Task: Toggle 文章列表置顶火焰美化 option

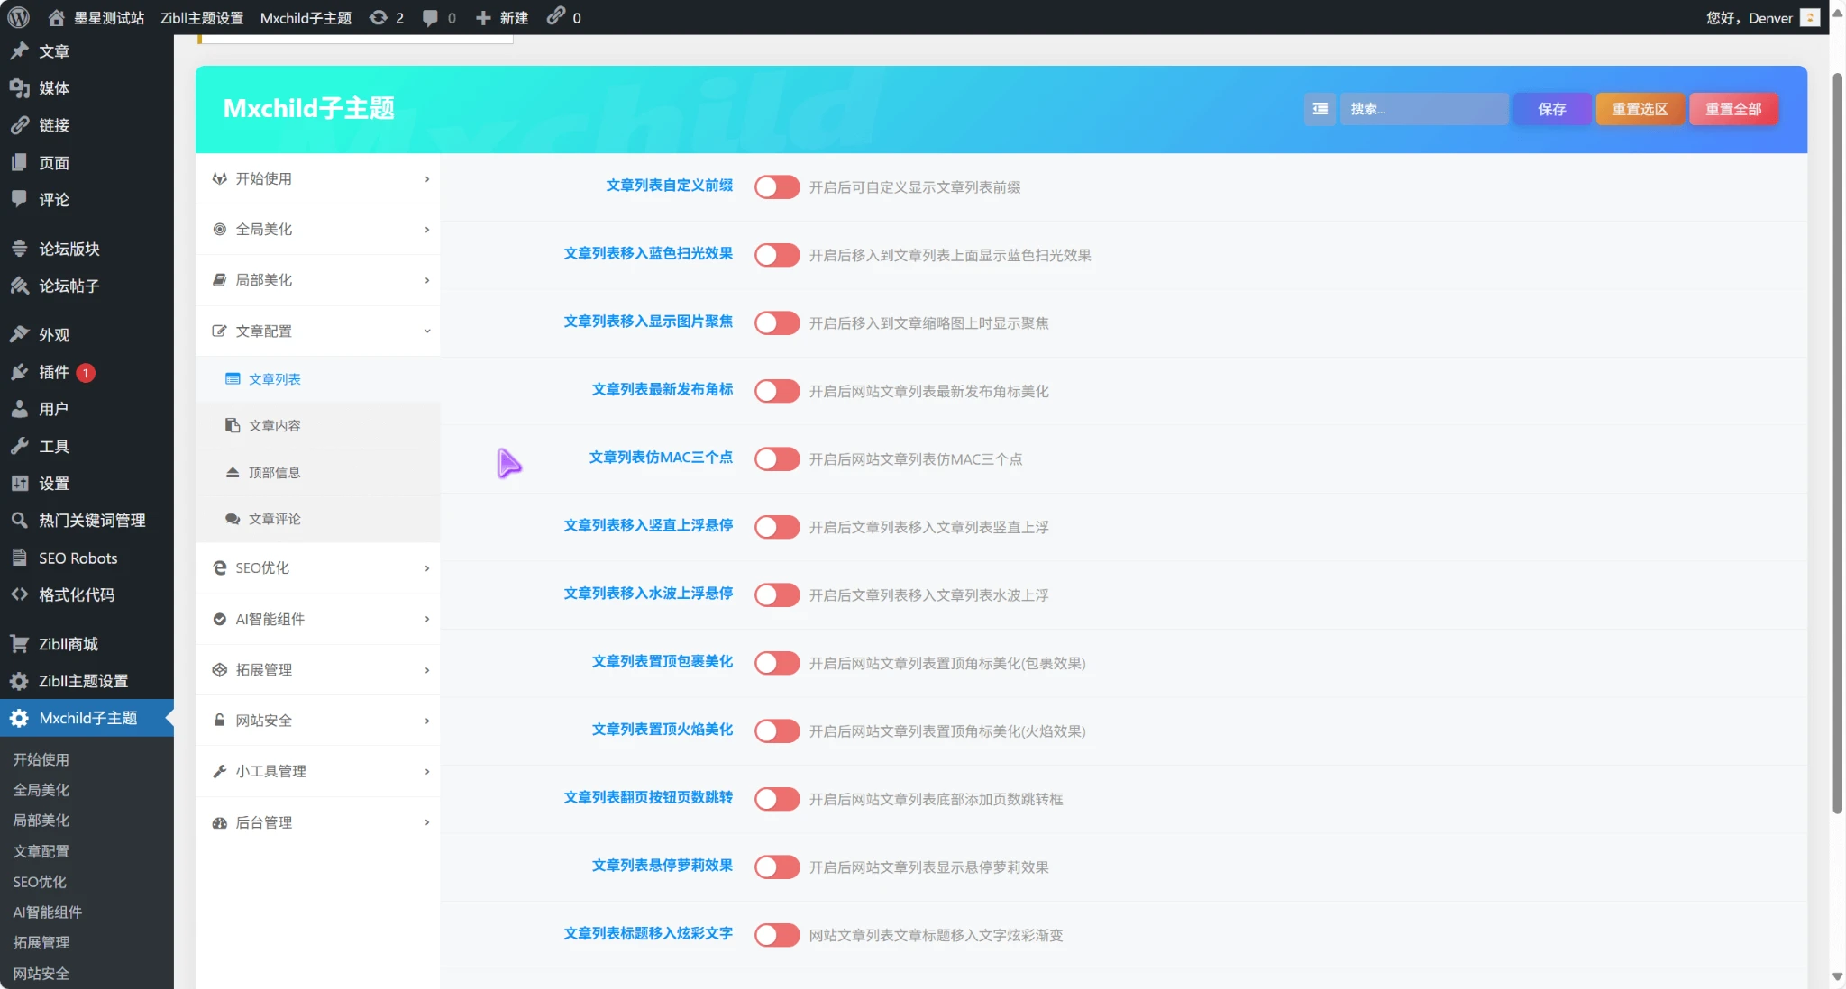Action: tap(777, 731)
